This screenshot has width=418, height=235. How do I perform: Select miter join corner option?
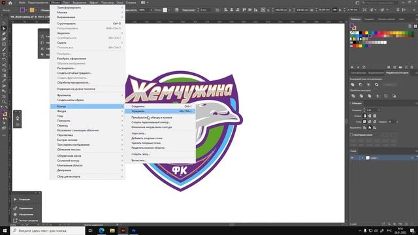(x=364, y=122)
